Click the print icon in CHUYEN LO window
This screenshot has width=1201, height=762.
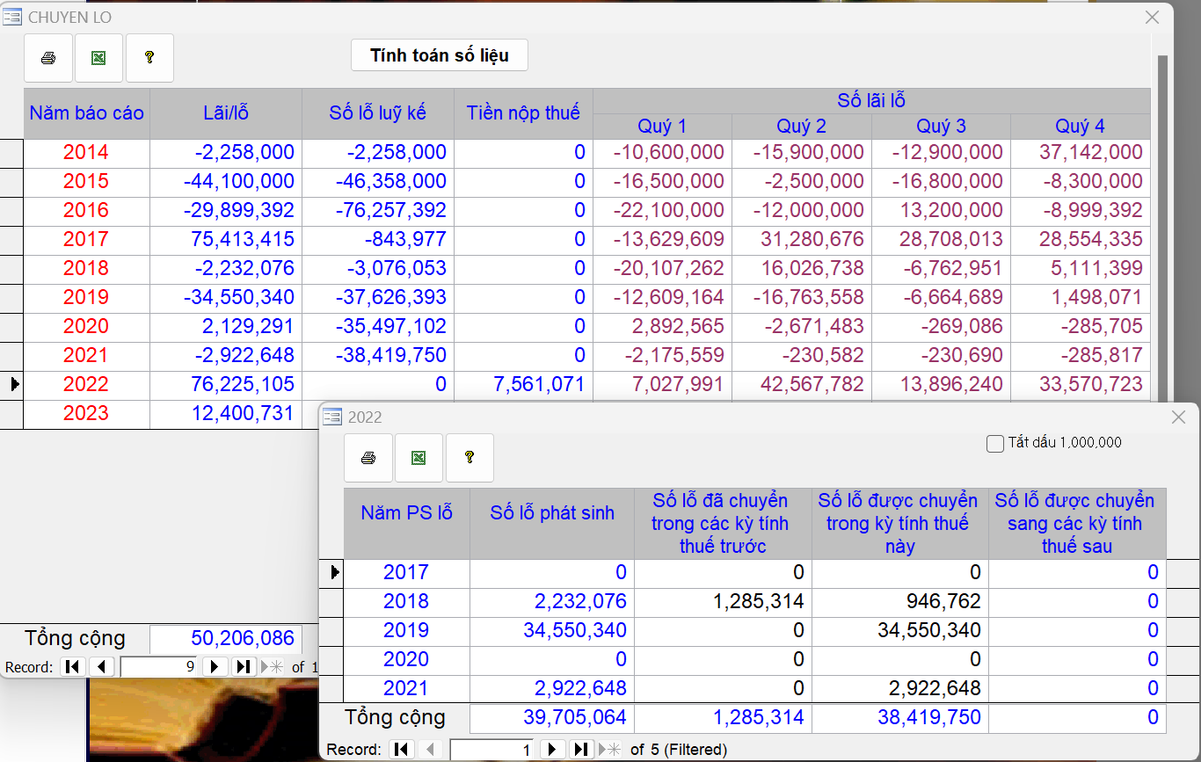click(48, 58)
